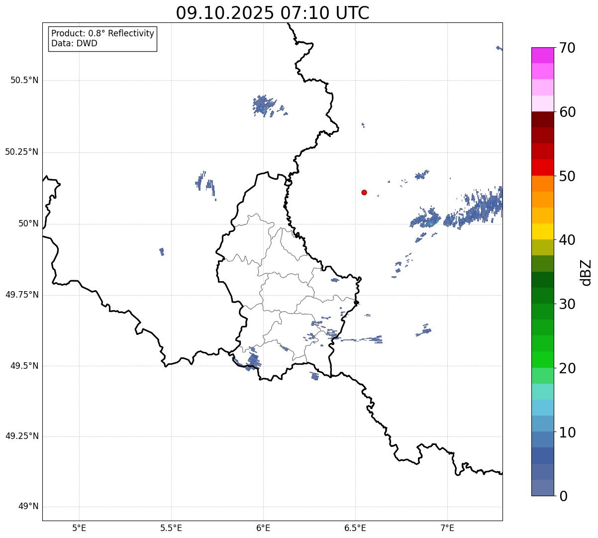Click the 50°N latitude label
This screenshot has height=538, width=598.
tap(28, 223)
